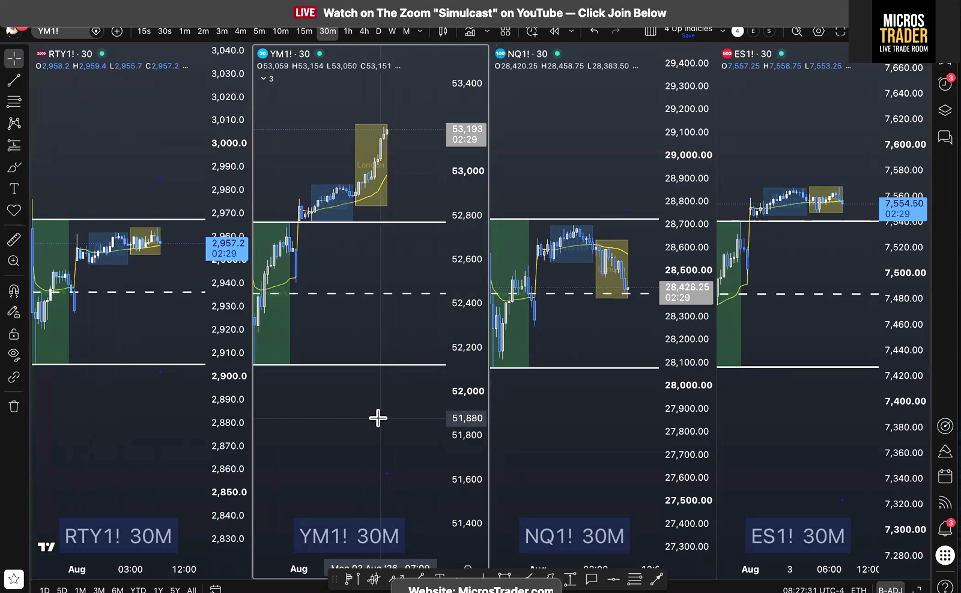Screen dimensions: 961x593
Task: Expand the timeframe list chevron
Action: pos(420,31)
